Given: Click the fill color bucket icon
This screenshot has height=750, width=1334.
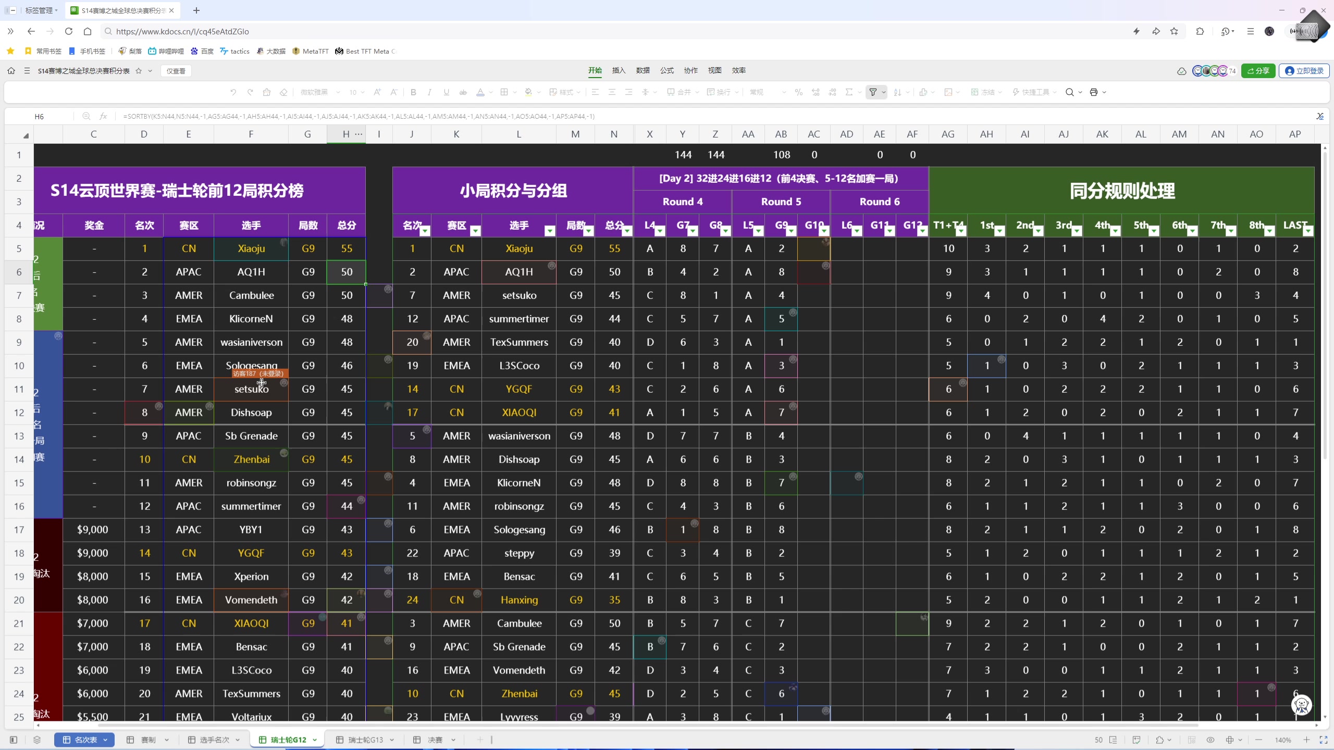Looking at the screenshot, I should click(528, 92).
